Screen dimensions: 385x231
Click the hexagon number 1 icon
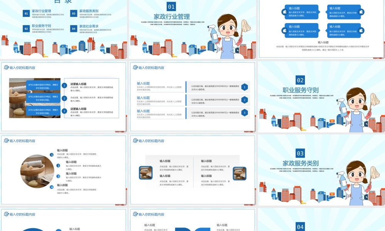click(x=244, y=87)
